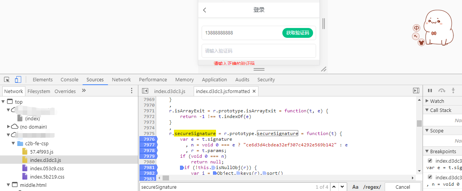The height and width of the screenshot is (191, 462).
Task: Click the cartoon mascot character widget
Action: 439,27
